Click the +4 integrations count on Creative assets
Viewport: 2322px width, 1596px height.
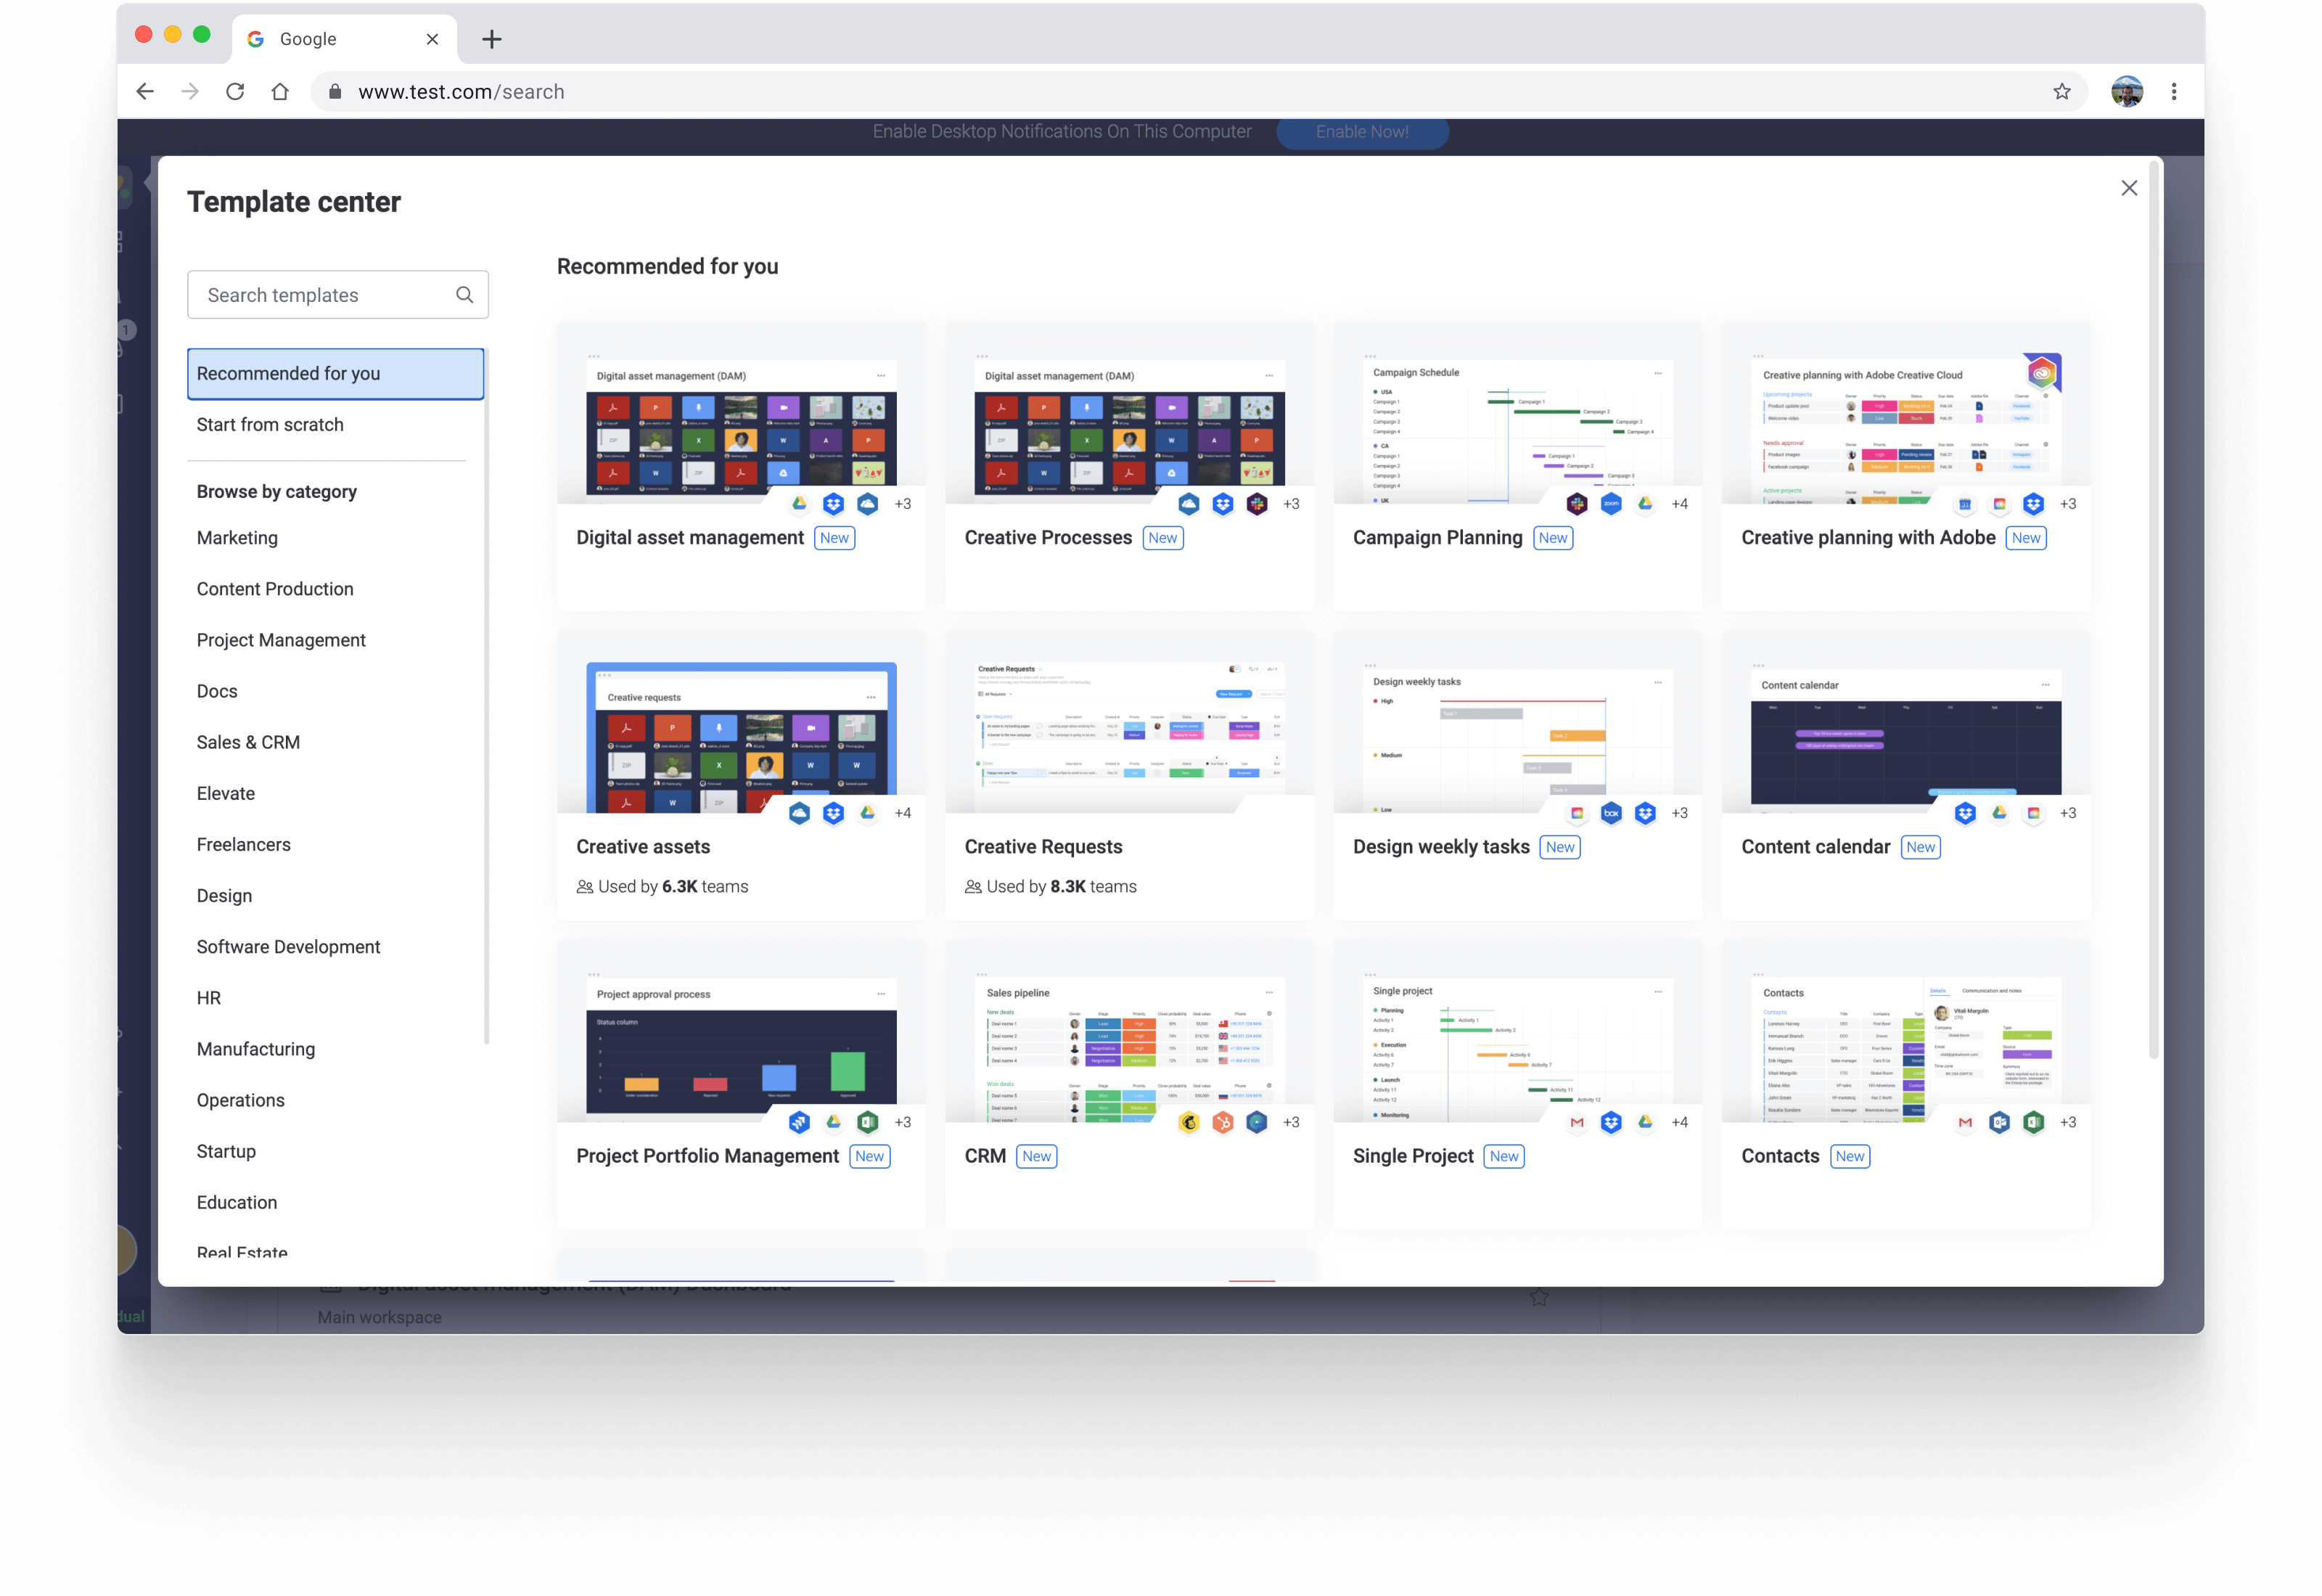[x=903, y=812]
